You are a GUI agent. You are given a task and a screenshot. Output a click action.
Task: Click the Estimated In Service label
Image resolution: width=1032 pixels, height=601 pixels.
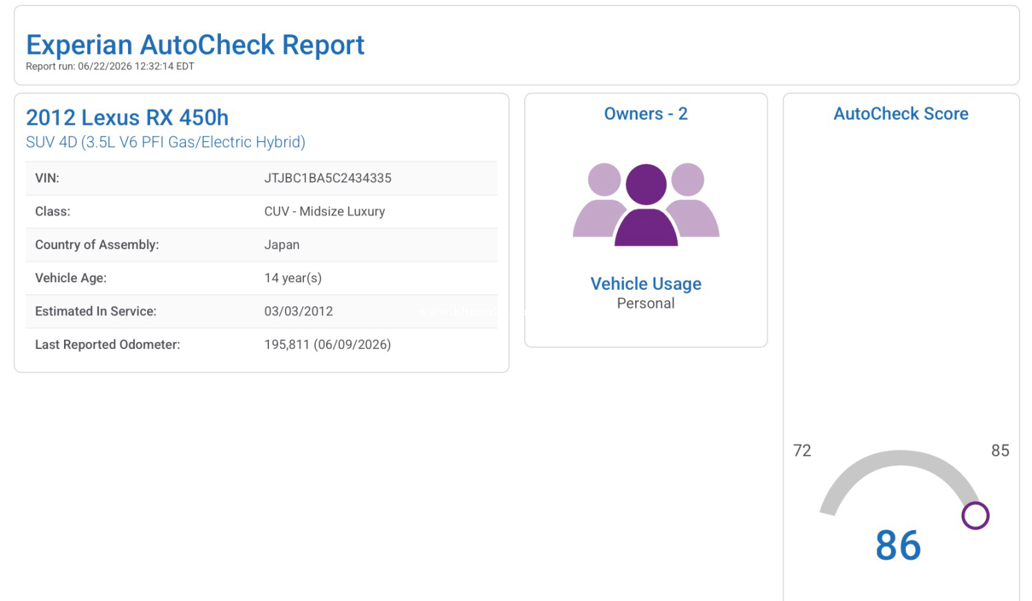(96, 311)
